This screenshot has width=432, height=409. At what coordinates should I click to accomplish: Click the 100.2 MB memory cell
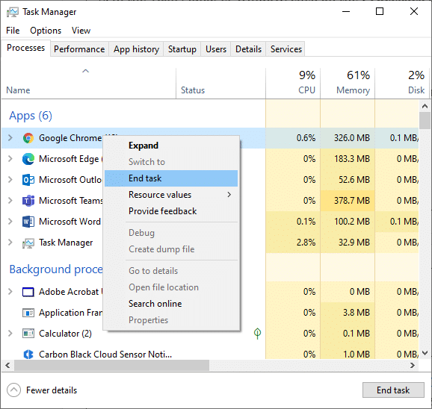coord(348,222)
